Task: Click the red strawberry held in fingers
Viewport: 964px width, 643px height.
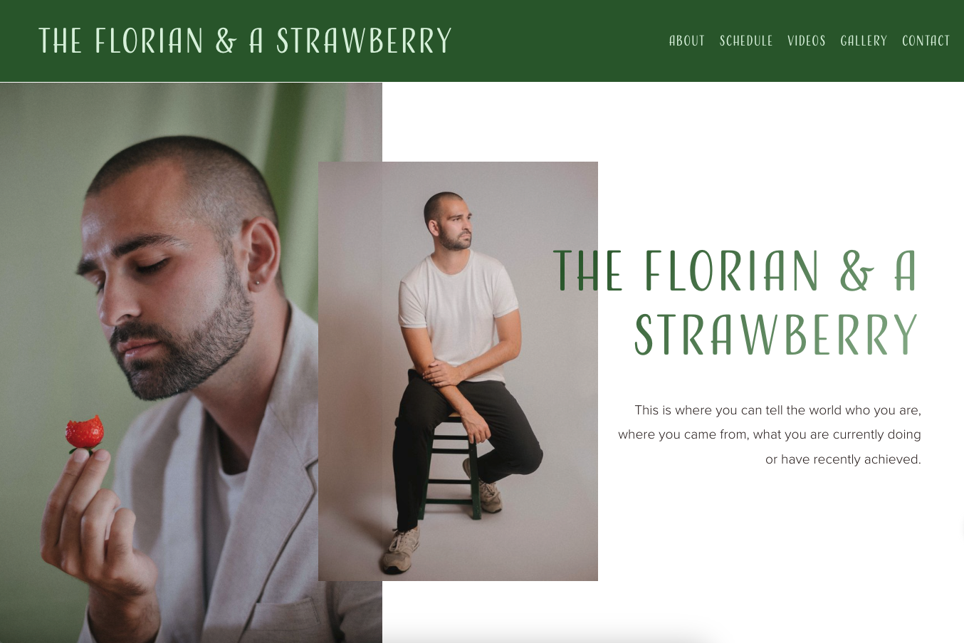Action: [85, 433]
